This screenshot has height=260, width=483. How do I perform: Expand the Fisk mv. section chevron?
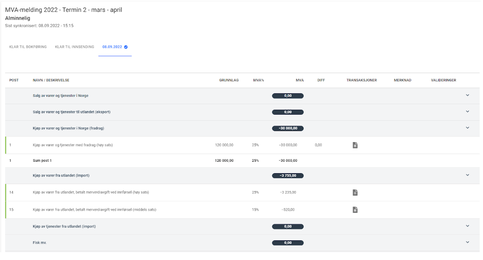tap(467, 243)
